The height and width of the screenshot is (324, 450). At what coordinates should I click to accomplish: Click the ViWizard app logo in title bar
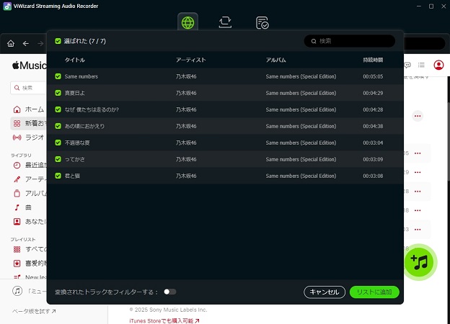coord(7,6)
